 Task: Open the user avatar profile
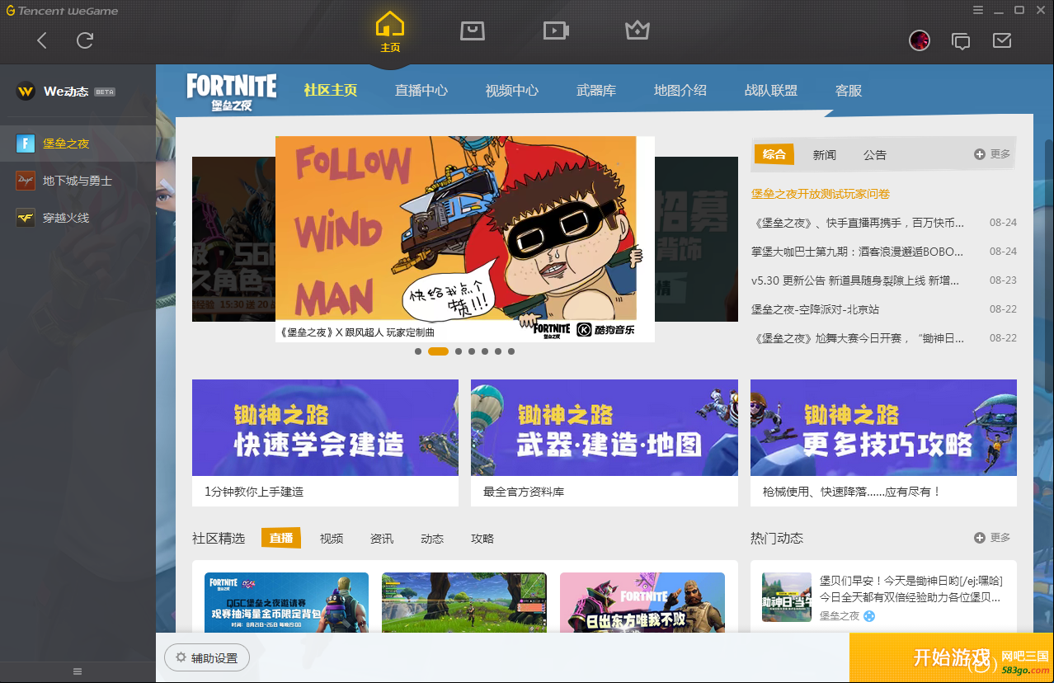(920, 40)
